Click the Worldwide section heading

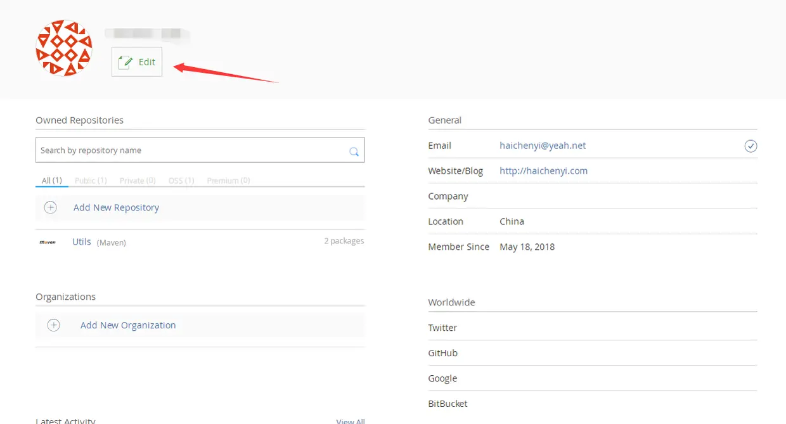(x=451, y=302)
